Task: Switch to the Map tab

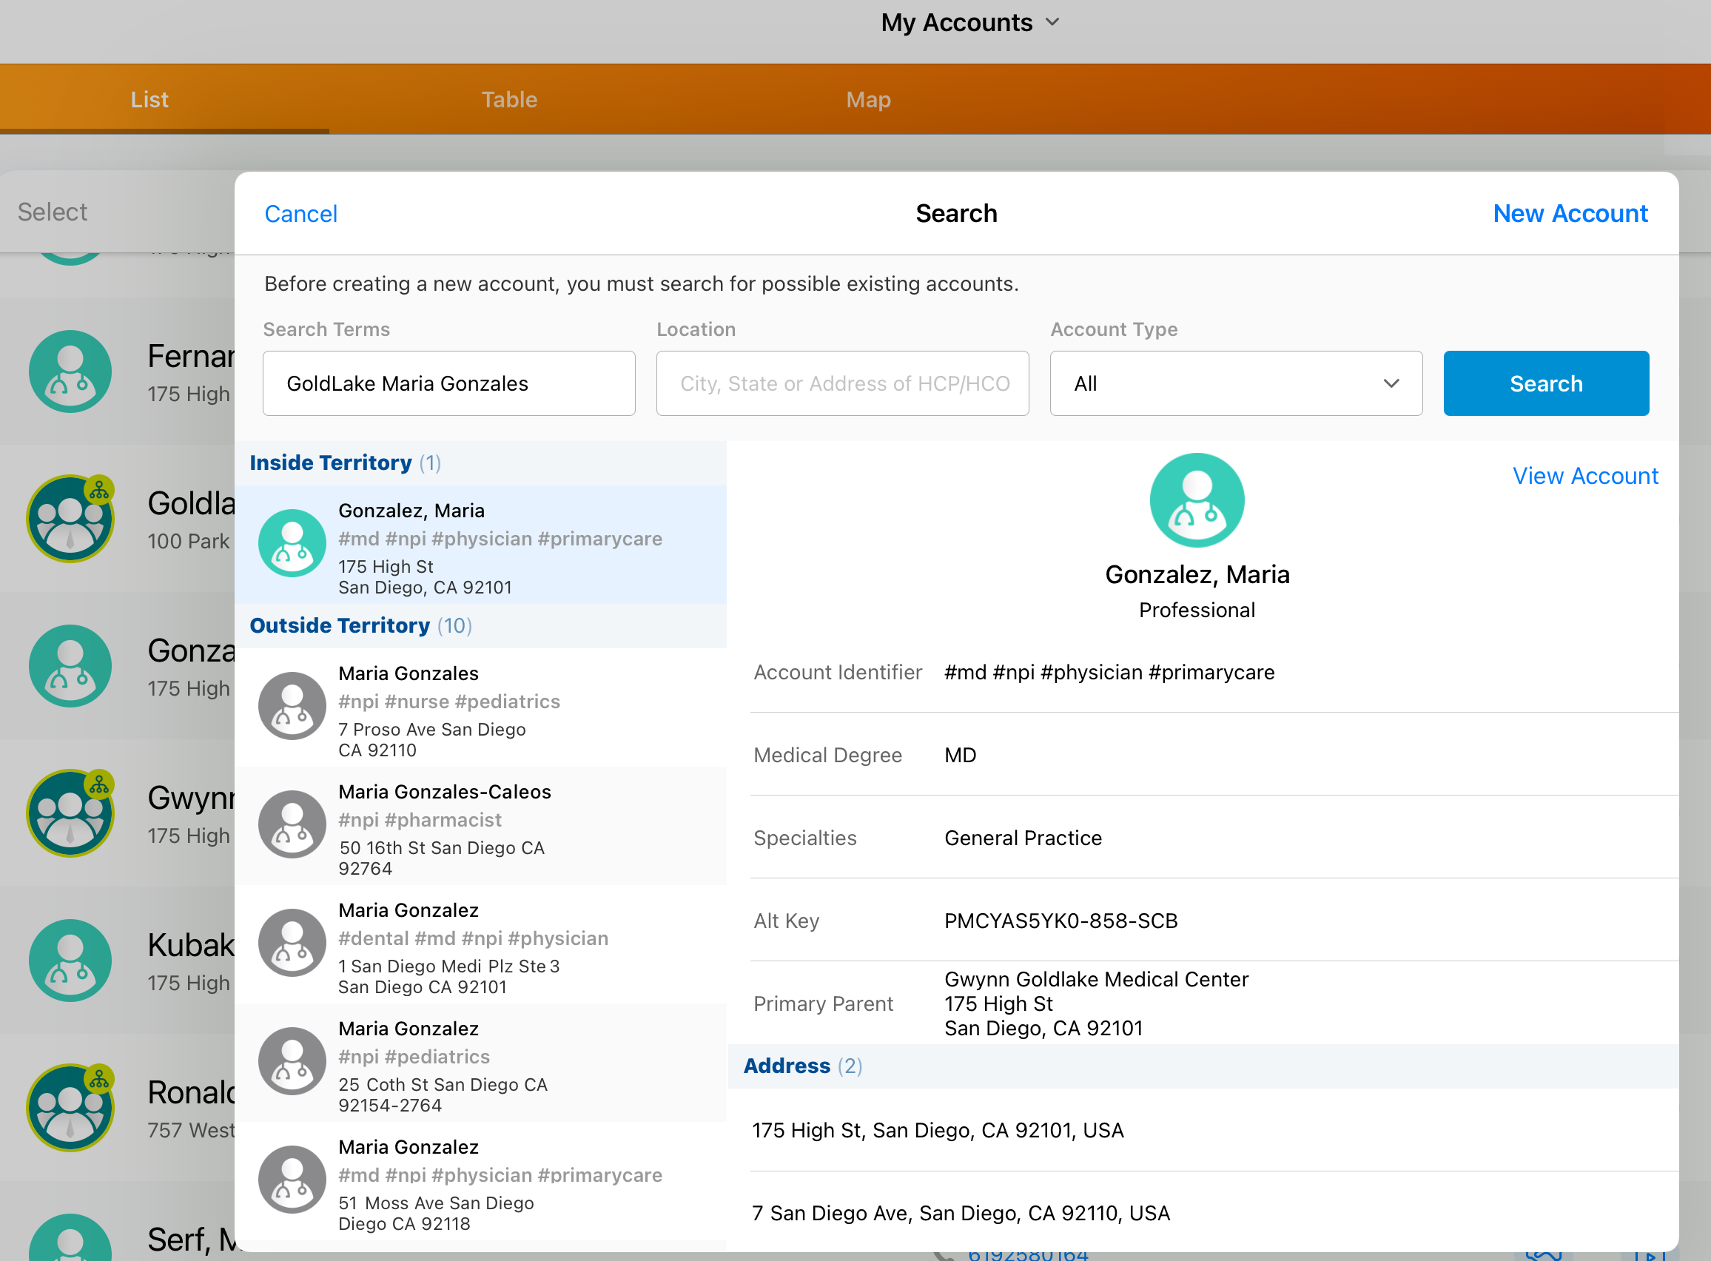Action: pos(869,99)
